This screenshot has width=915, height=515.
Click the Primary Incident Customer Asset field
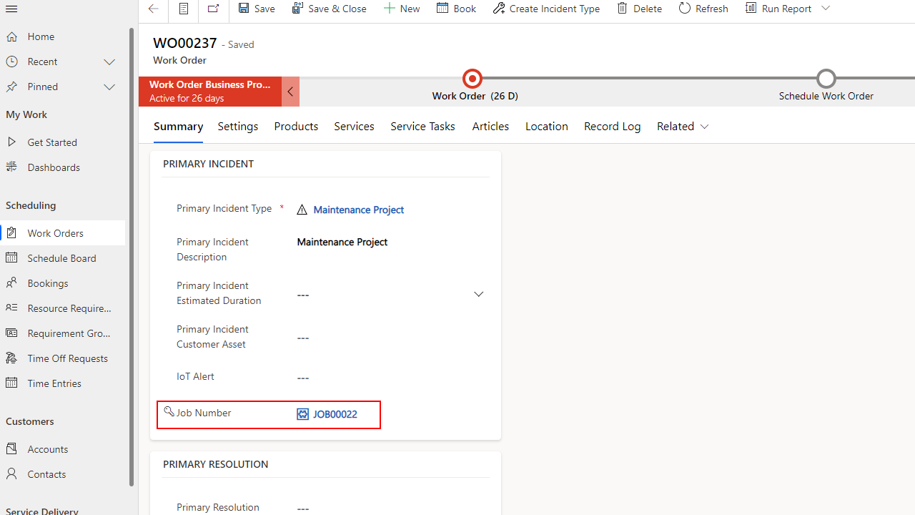point(390,338)
